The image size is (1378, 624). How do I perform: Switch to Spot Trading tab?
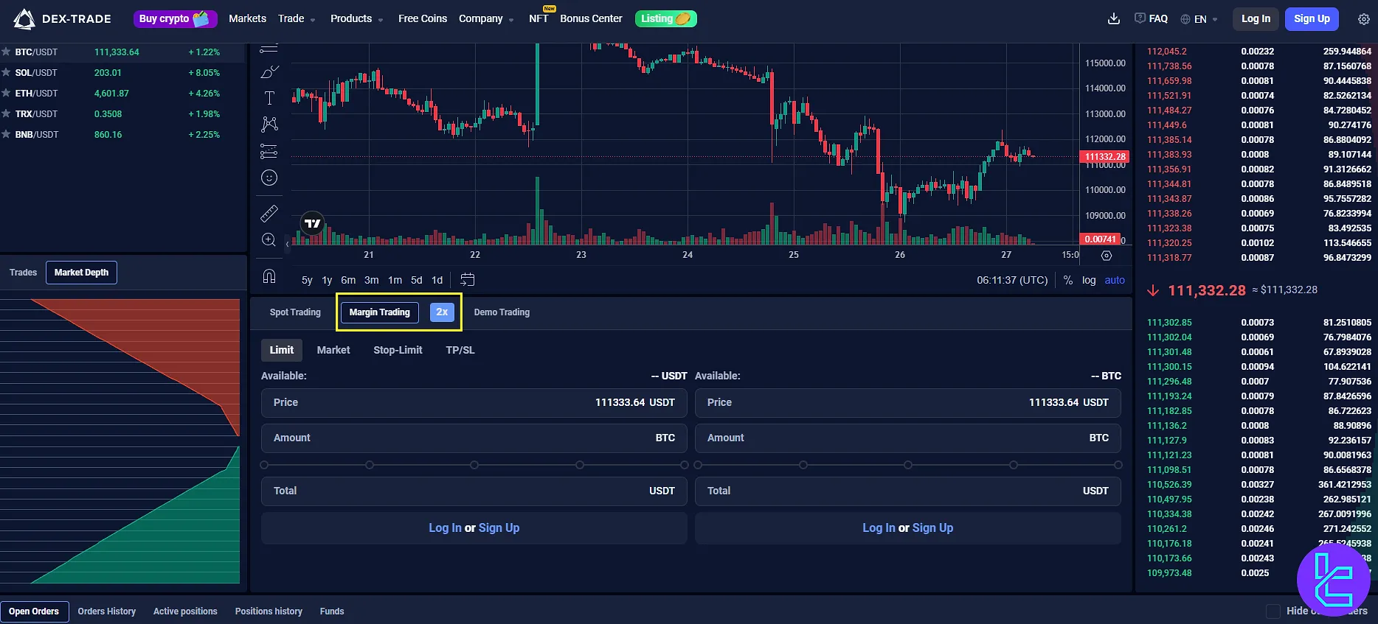tap(295, 312)
